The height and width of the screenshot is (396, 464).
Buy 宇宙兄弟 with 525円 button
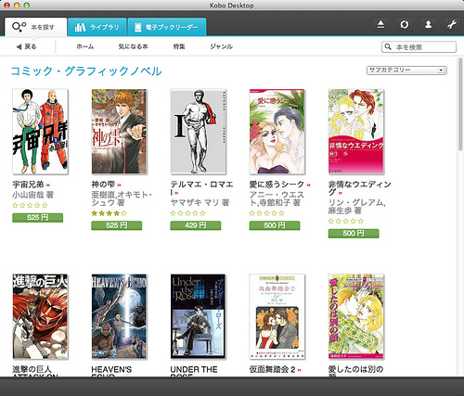(37, 218)
